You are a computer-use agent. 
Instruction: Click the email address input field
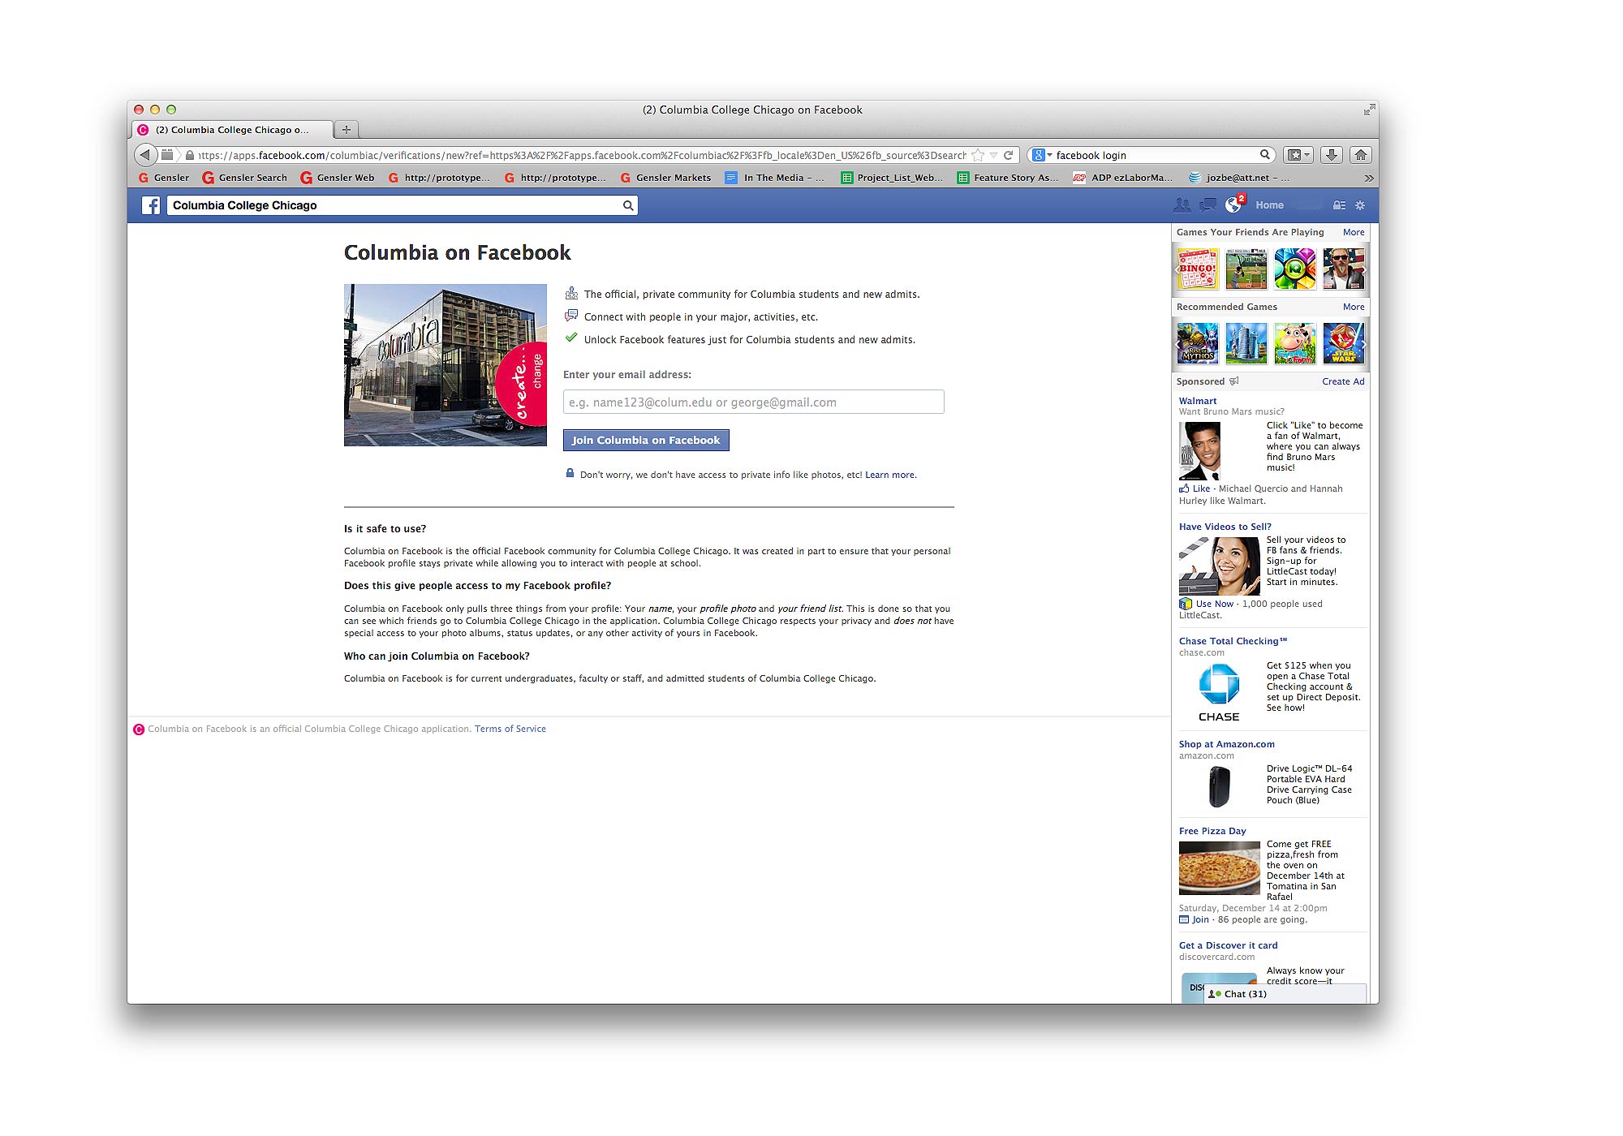[x=754, y=402]
